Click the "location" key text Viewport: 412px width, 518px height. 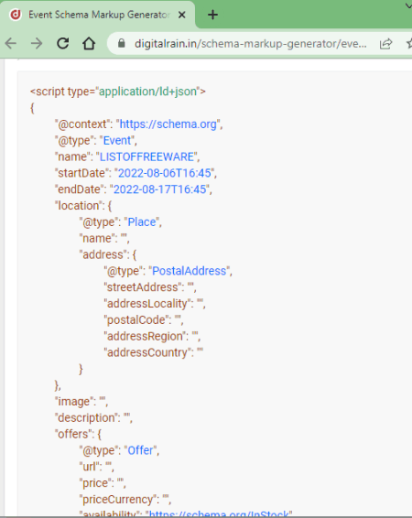[79, 206]
